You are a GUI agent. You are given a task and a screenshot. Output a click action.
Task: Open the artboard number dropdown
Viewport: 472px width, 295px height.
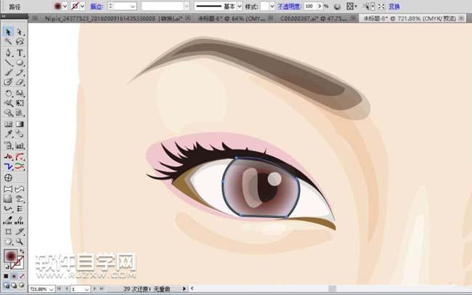[86, 289]
